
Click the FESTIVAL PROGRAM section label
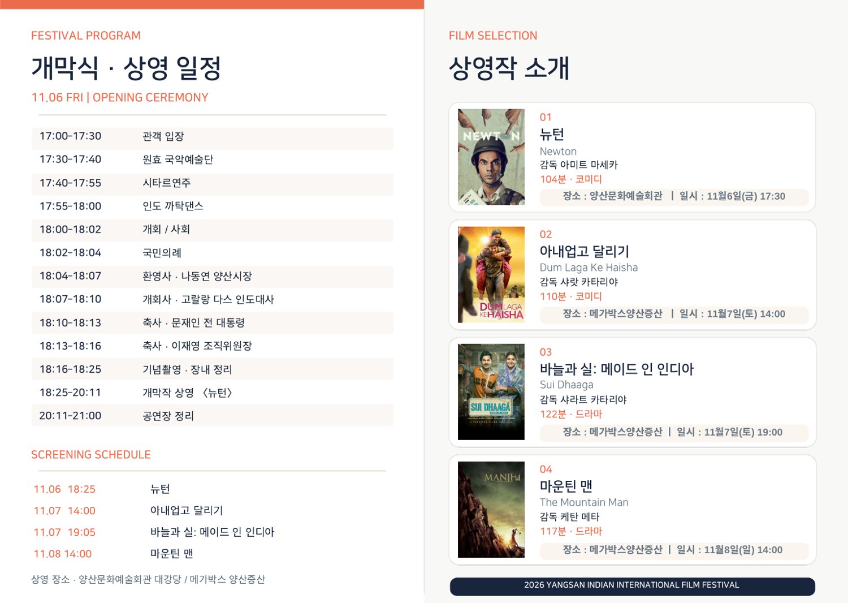point(86,36)
